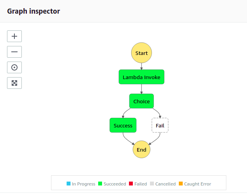
Task: Select the End node
Action: (x=141, y=150)
